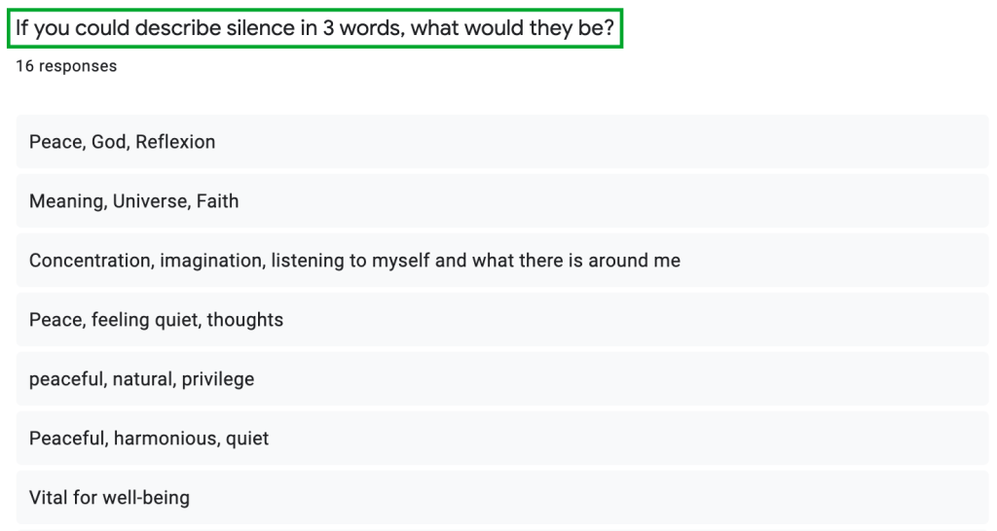Click the word "Reflexion" in the first response
997x531 pixels.
tap(175, 142)
